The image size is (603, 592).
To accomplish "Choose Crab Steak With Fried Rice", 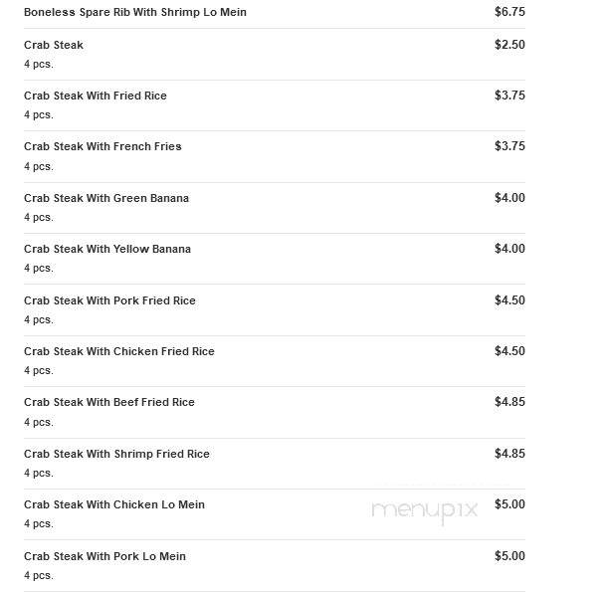I will [96, 96].
